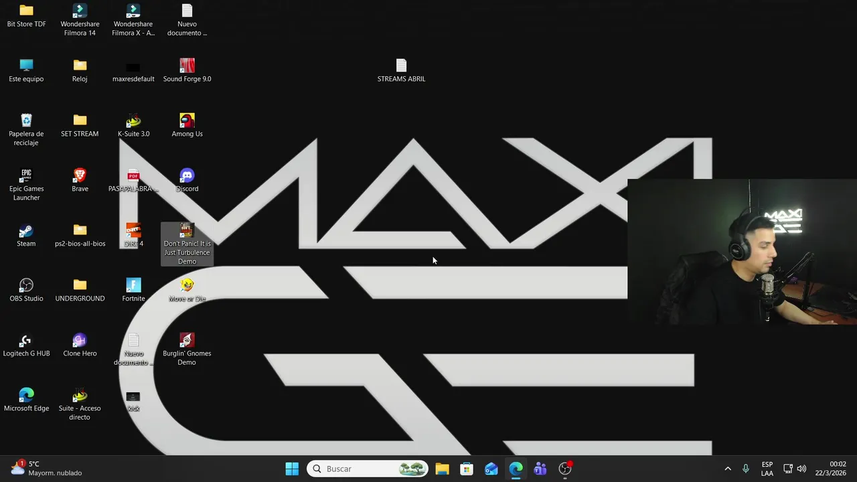Select the Fortnite shortcut
The image size is (857, 482).
click(x=133, y=291)
